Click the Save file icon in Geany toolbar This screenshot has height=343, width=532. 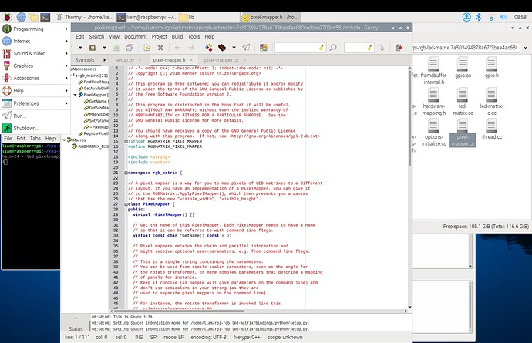point(116,48)
